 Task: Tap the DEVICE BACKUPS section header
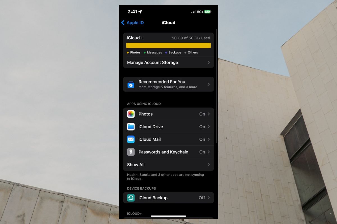[x=141, y=188]
